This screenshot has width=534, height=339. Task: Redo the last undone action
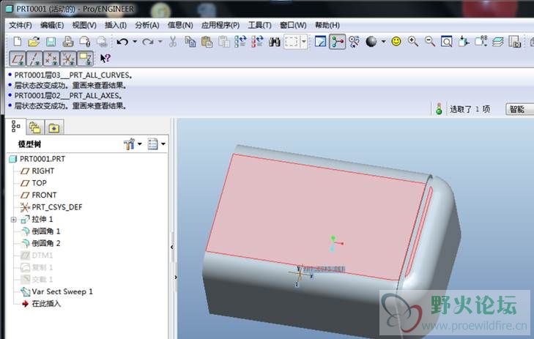pyautogui.click(x=147, y=42)
